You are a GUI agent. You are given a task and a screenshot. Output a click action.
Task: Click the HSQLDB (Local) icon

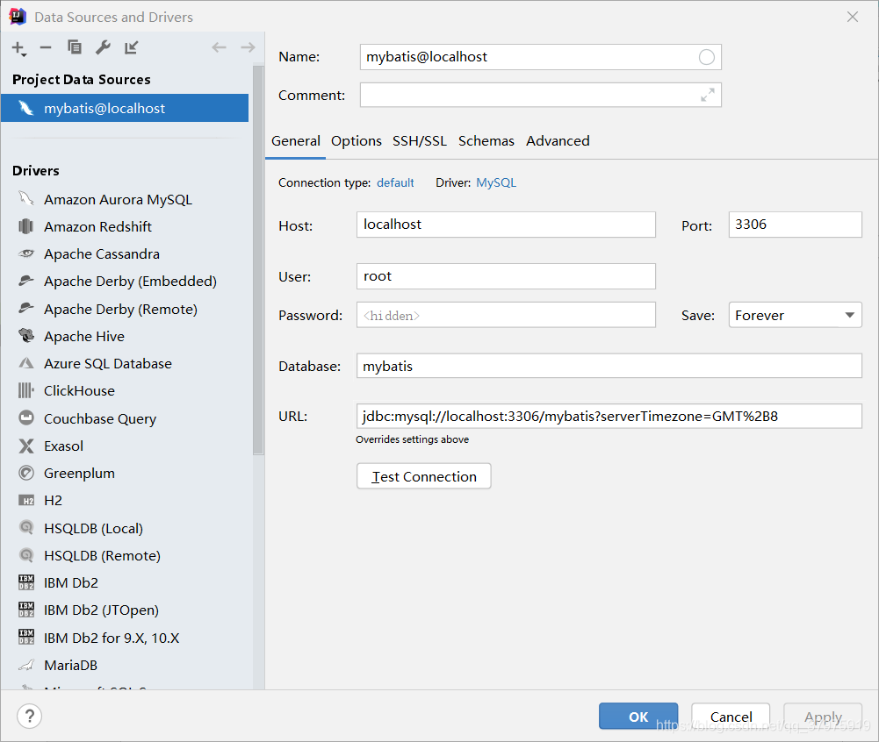[26, 527]
